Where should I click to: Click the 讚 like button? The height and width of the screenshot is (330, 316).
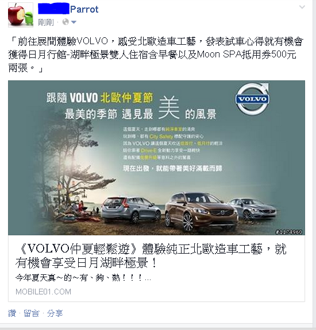click(x=12, y=313)
